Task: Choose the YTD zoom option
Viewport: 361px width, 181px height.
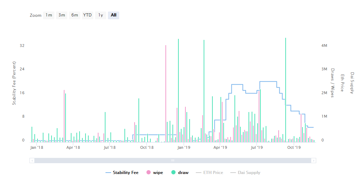Action: [x=87, y=15]
